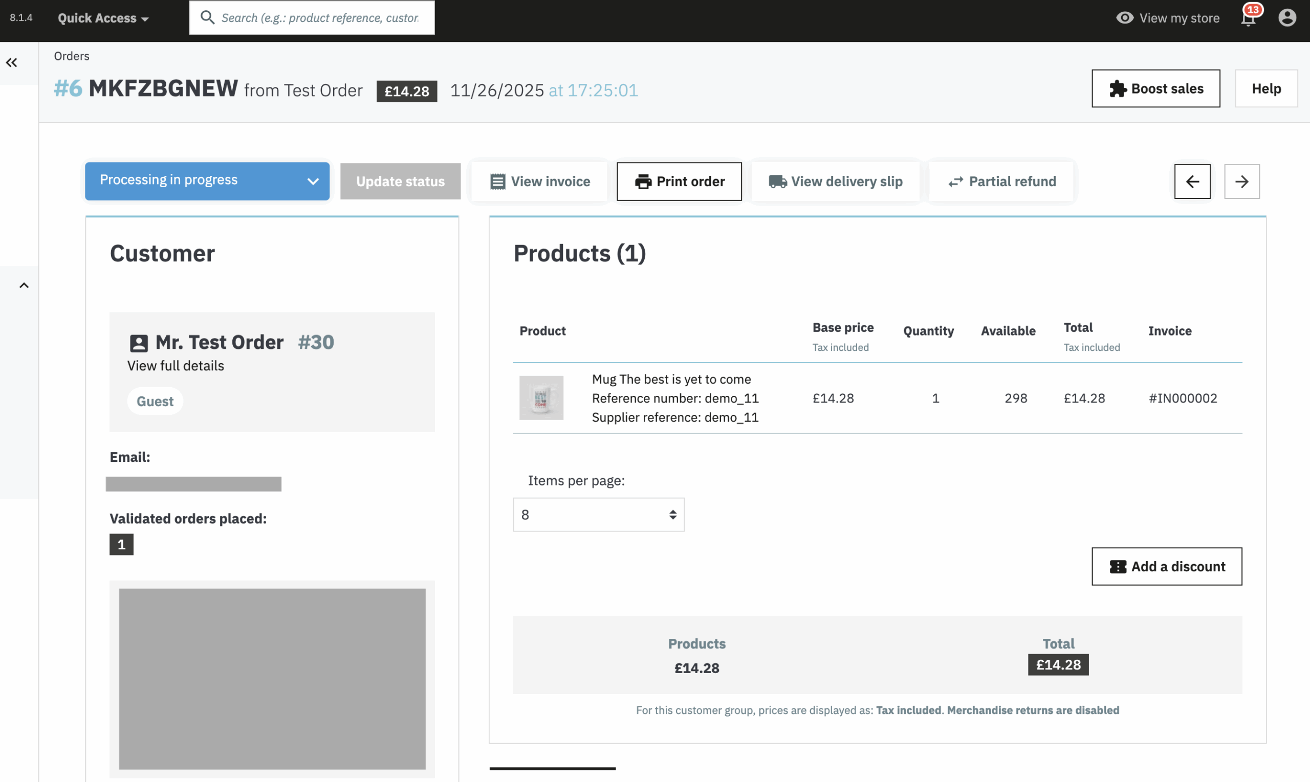Click View invoice
This screenshot has width=1310, height=782.
pyautogui.click(x=540, y=181)
